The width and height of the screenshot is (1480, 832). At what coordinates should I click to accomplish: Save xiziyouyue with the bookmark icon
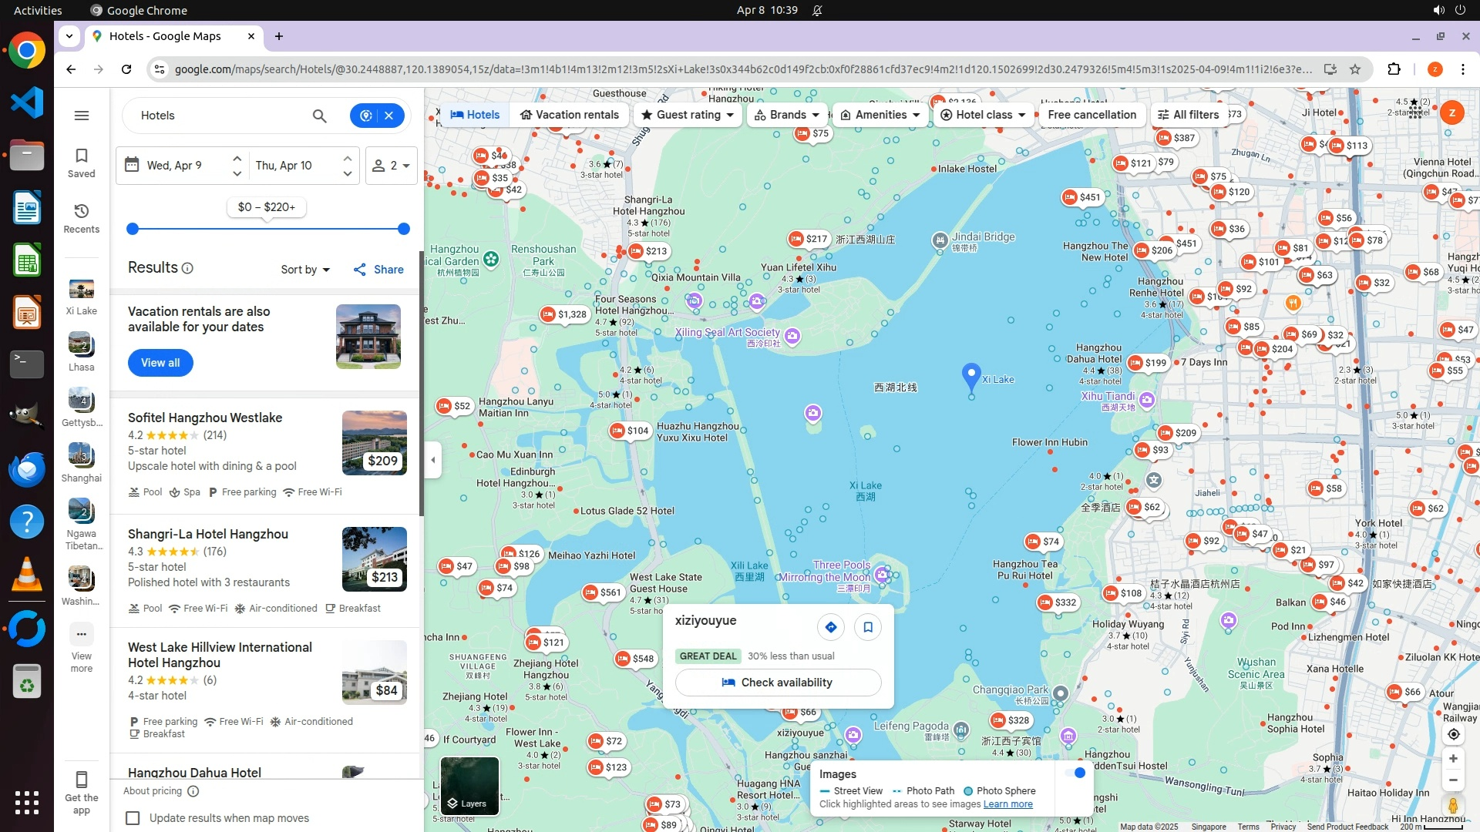(868, 627)
